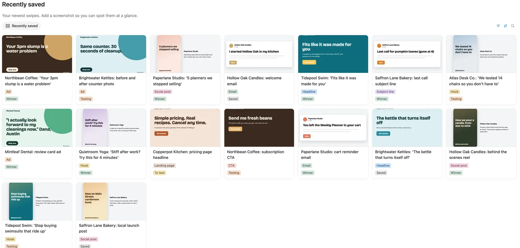520x248 pixels.
Task: Click the sort arrows icon
Action: tap(506, 26)
